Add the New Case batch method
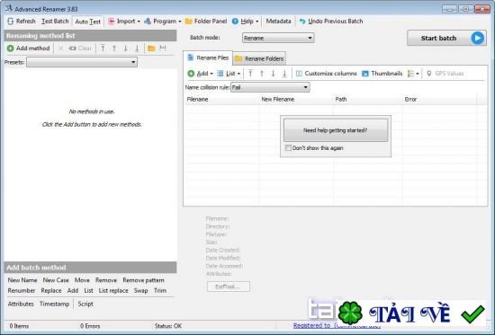Screen dimensions: 495x335 click(x=56, y=280)
